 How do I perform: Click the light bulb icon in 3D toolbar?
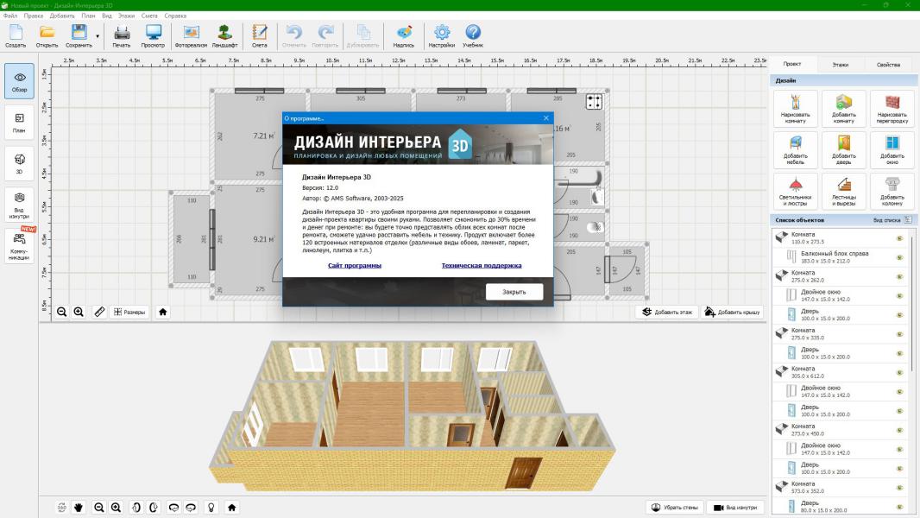pyautogui.click(x=210, y=508)
